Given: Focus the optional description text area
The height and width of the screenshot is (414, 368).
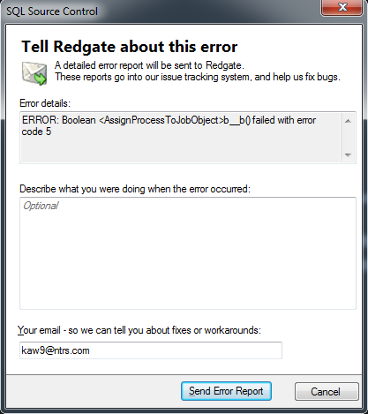Looking at the screenshot, I should pyautogui.click(x=188, y=253).
